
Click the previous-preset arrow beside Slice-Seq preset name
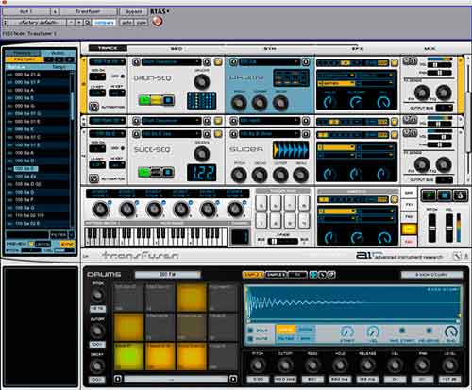[x=136, y=134]
